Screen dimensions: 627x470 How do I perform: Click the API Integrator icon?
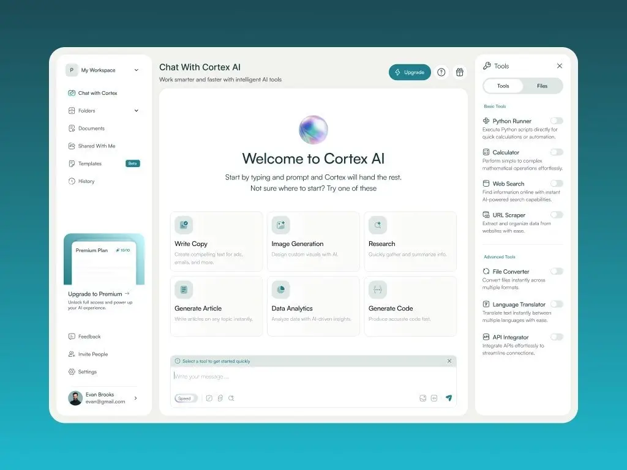(486, 337)
